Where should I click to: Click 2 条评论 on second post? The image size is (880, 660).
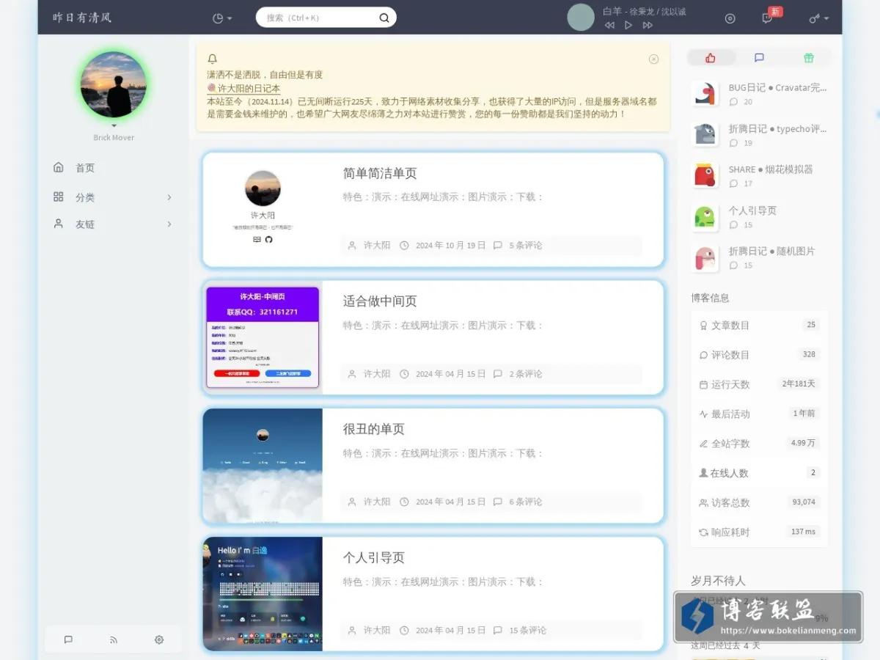[x=526, y=374]
